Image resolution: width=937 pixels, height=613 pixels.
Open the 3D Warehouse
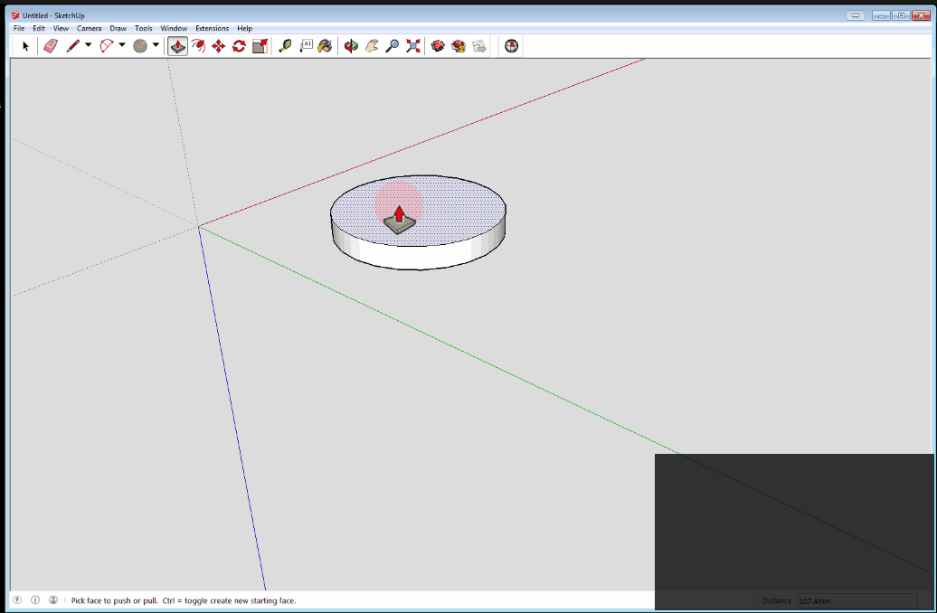438,46
